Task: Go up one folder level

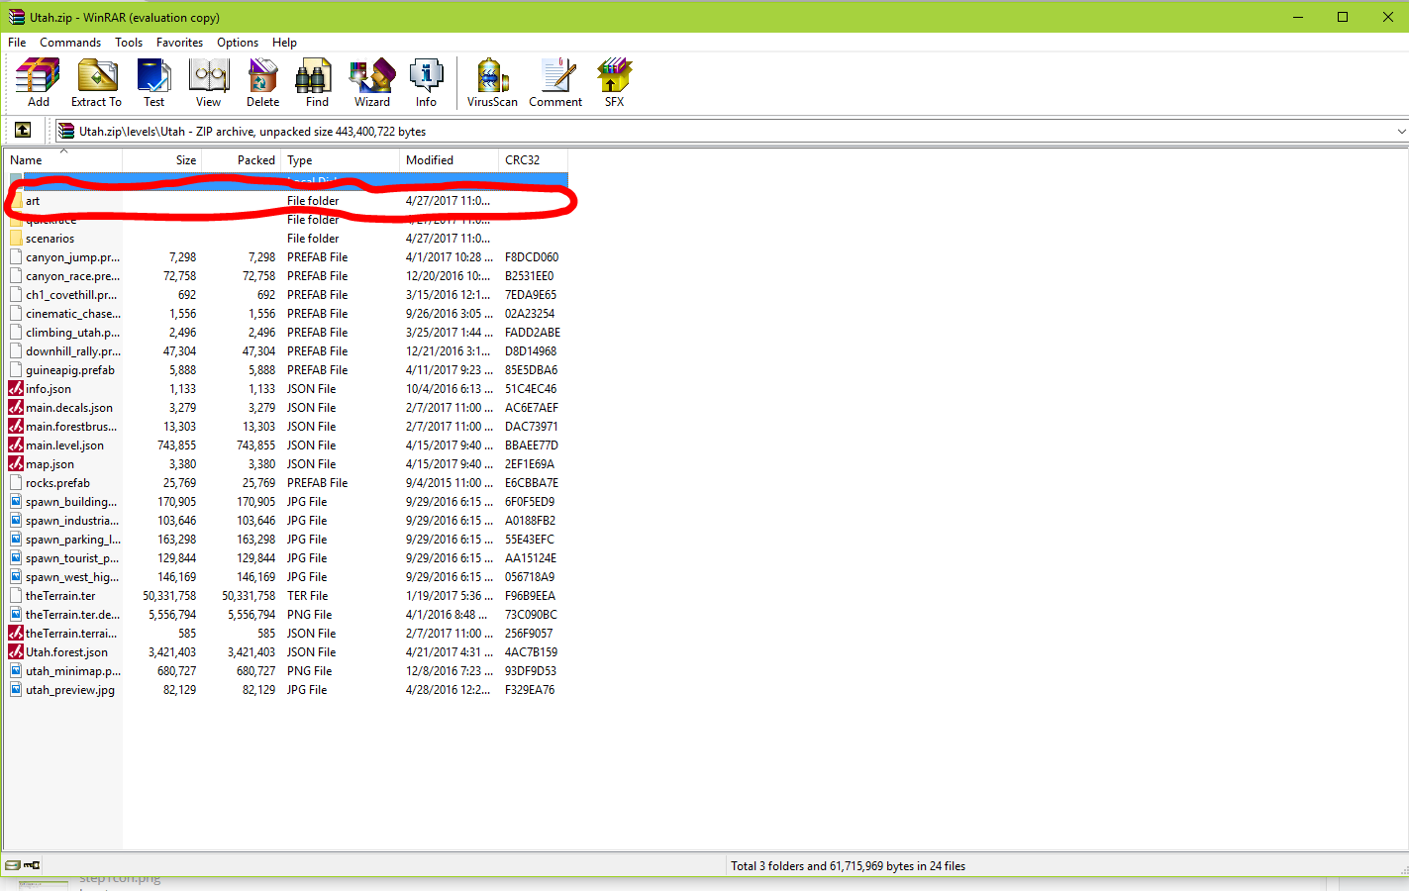Action: [x=23, y=131]
